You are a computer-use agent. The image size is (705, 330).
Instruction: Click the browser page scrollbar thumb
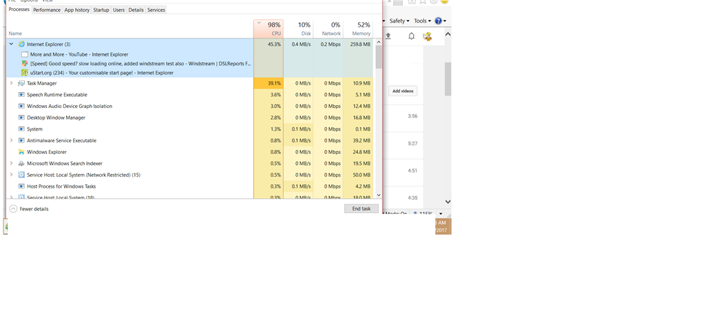448,79
